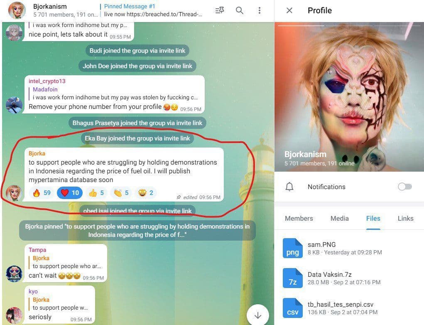Close the Profile panel with the X
This screenshot has width=424, height=325.
point(289,10)
